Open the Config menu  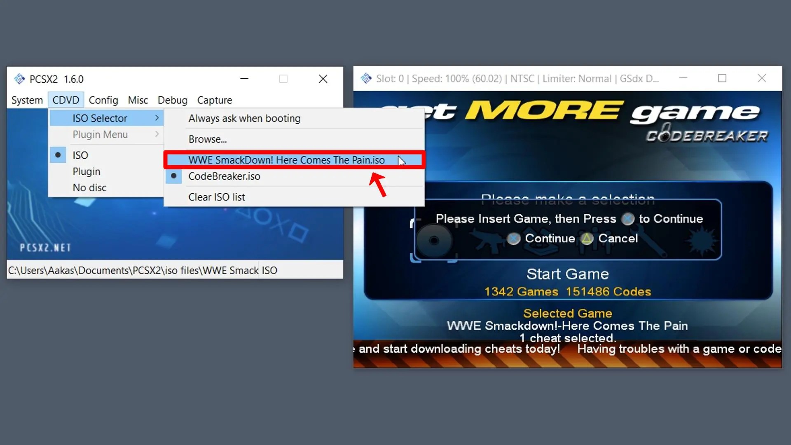[x=103, y=100]
